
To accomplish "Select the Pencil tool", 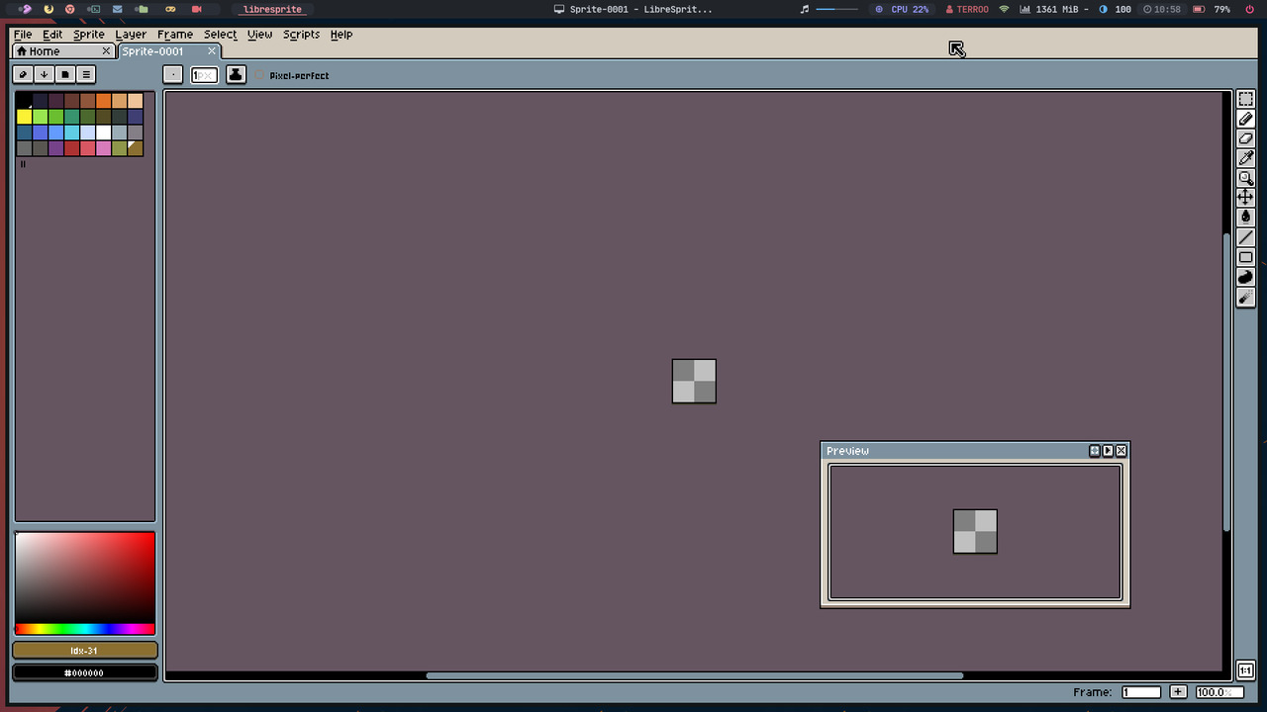I will (1245, 119).
